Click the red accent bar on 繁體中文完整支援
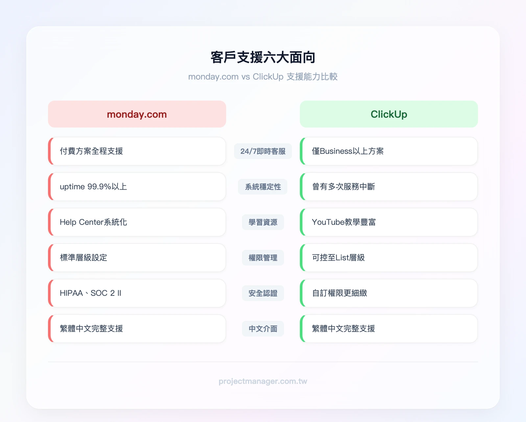Image resolution: width=526 pixels, height=422 pixels. (50, 329)
